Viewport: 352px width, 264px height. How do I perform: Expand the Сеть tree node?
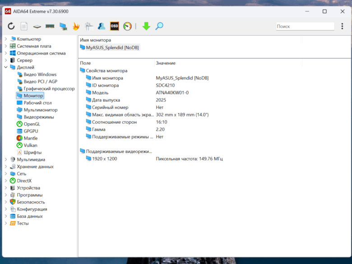click(x=6, y=174)
